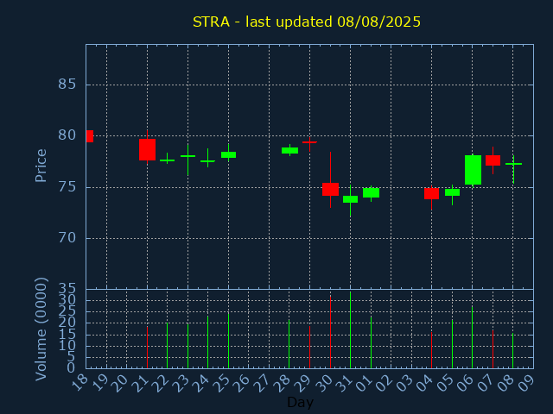The image size is (553, 414).
Task: Click the red candlestick at day 18
Action: click(x=90, y=136)
